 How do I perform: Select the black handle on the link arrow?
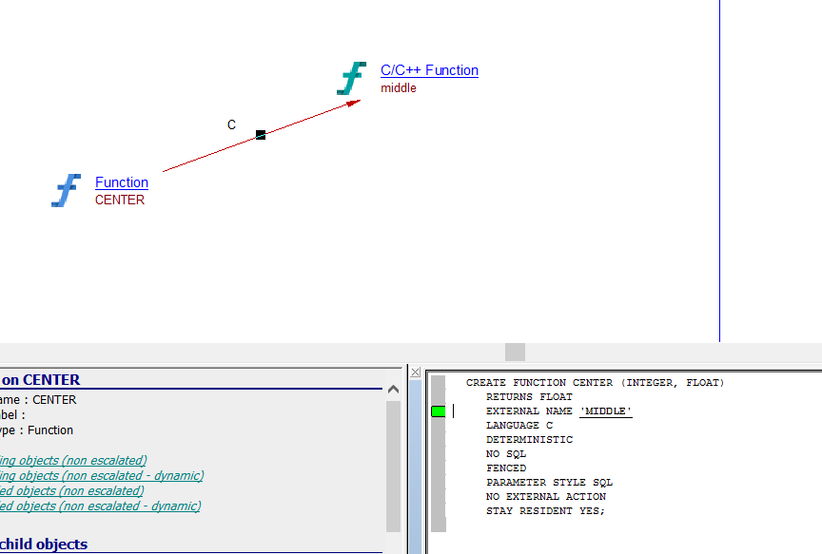[x=261, y=135]
